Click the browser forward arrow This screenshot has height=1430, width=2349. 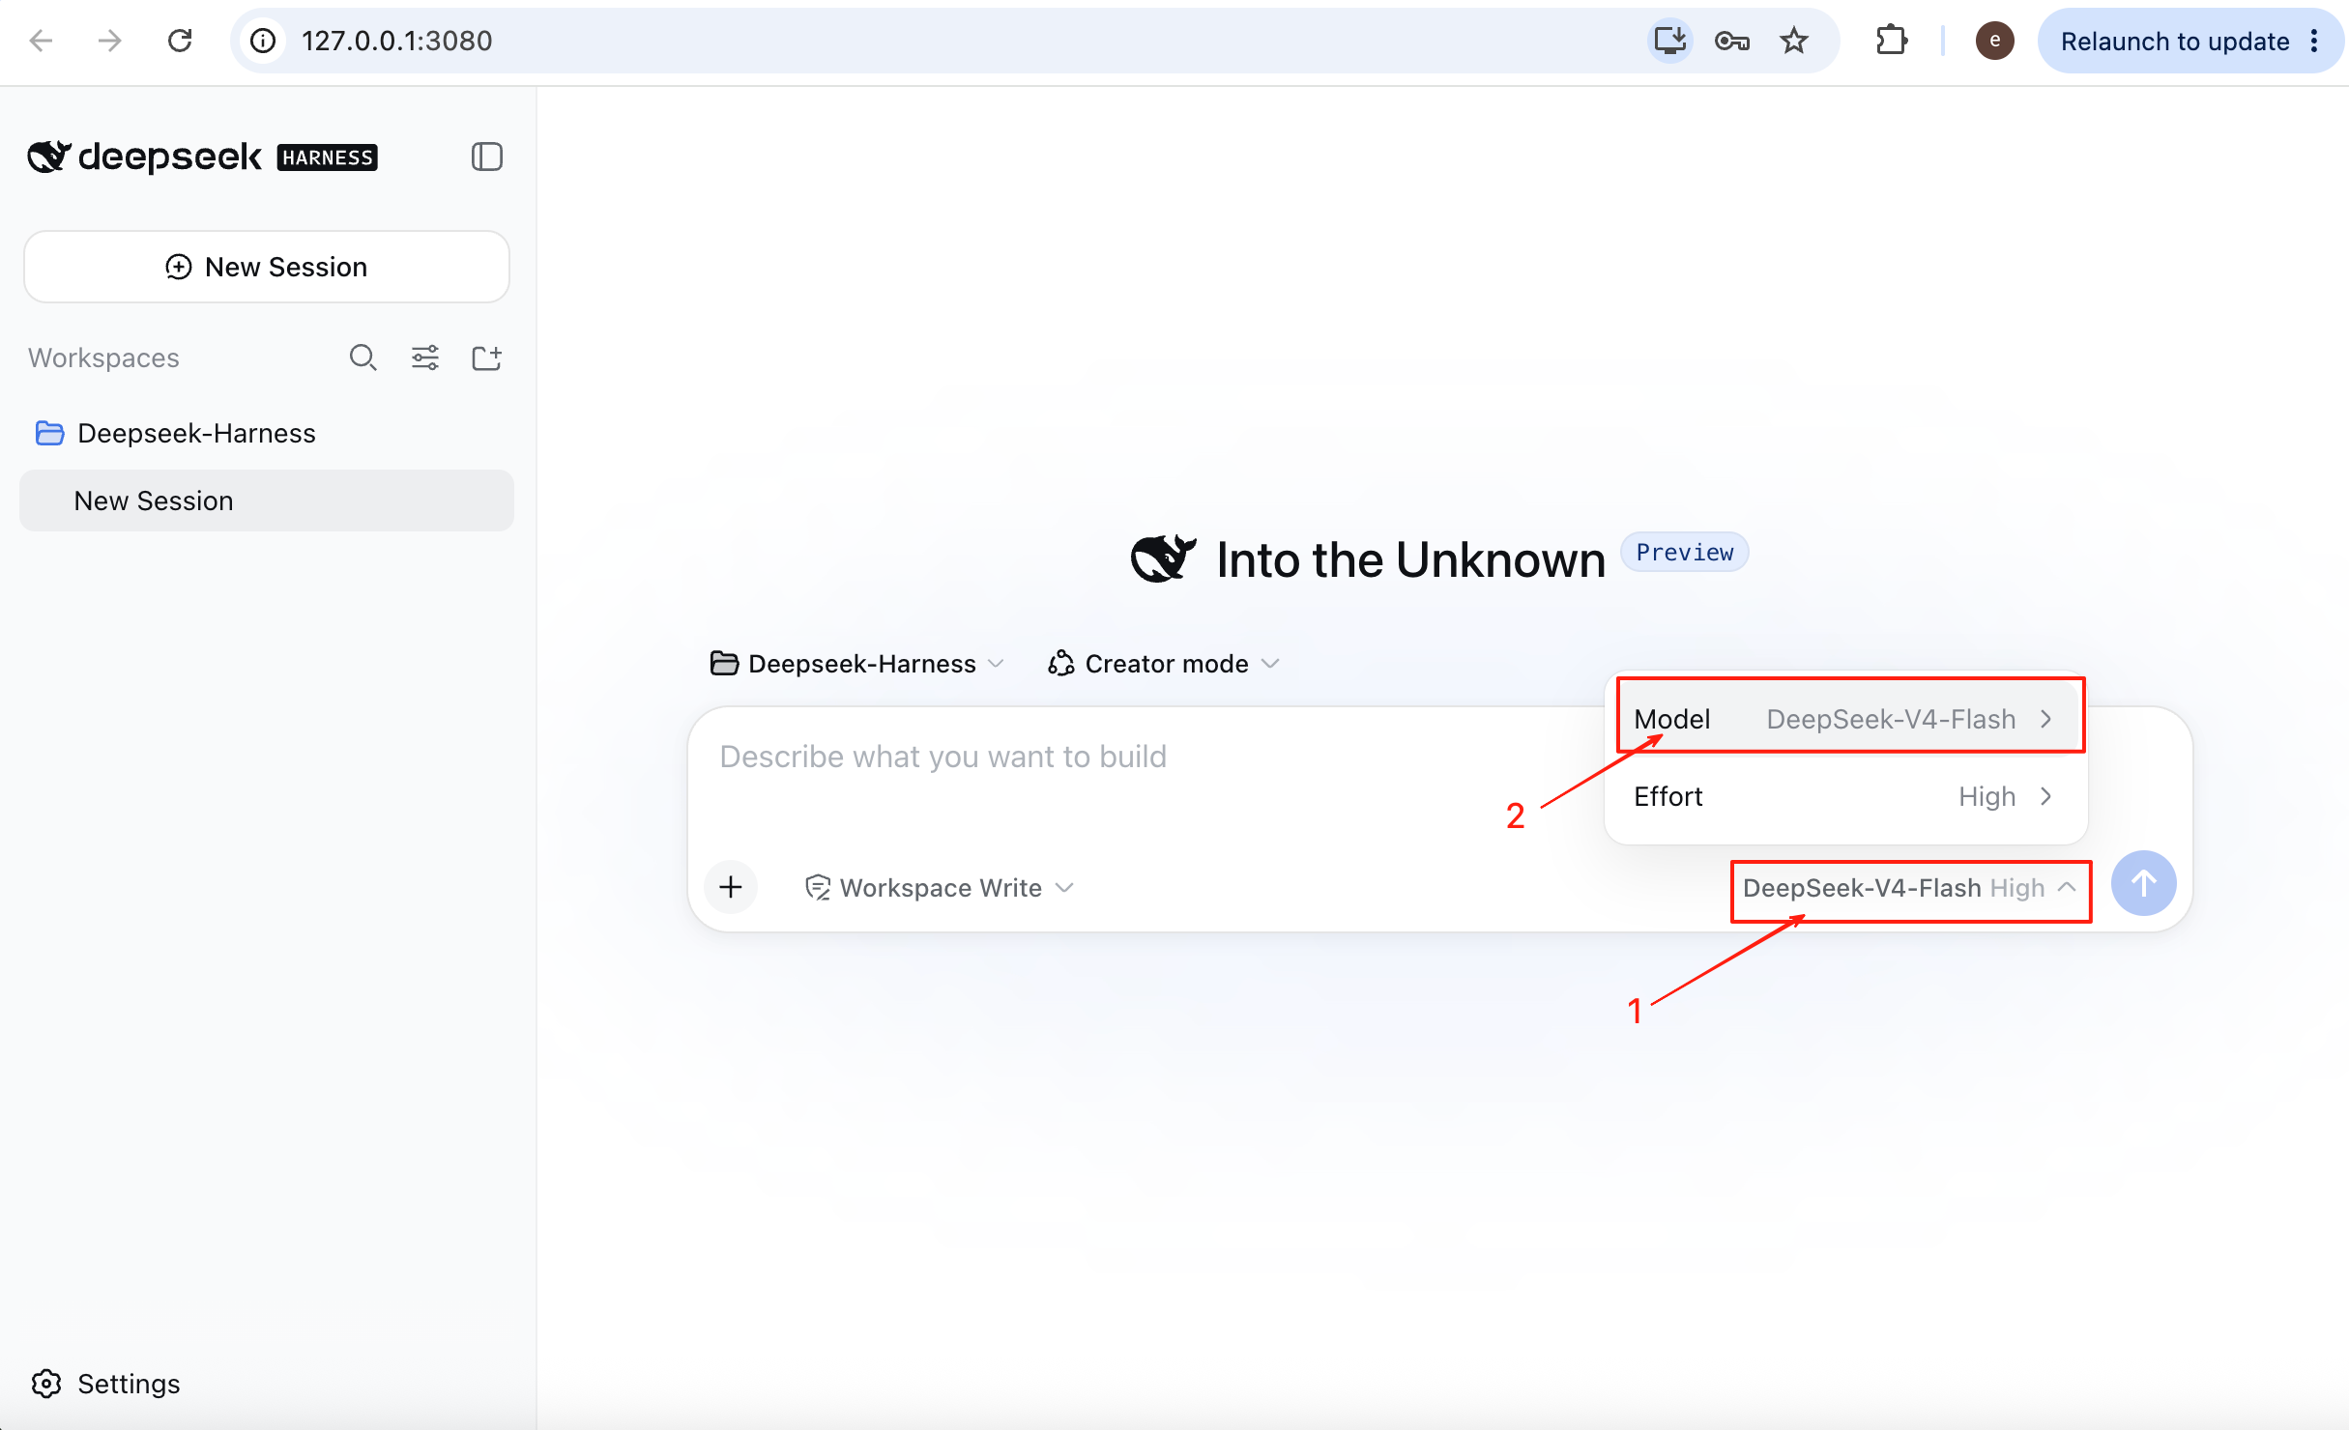tap(110, 41)
